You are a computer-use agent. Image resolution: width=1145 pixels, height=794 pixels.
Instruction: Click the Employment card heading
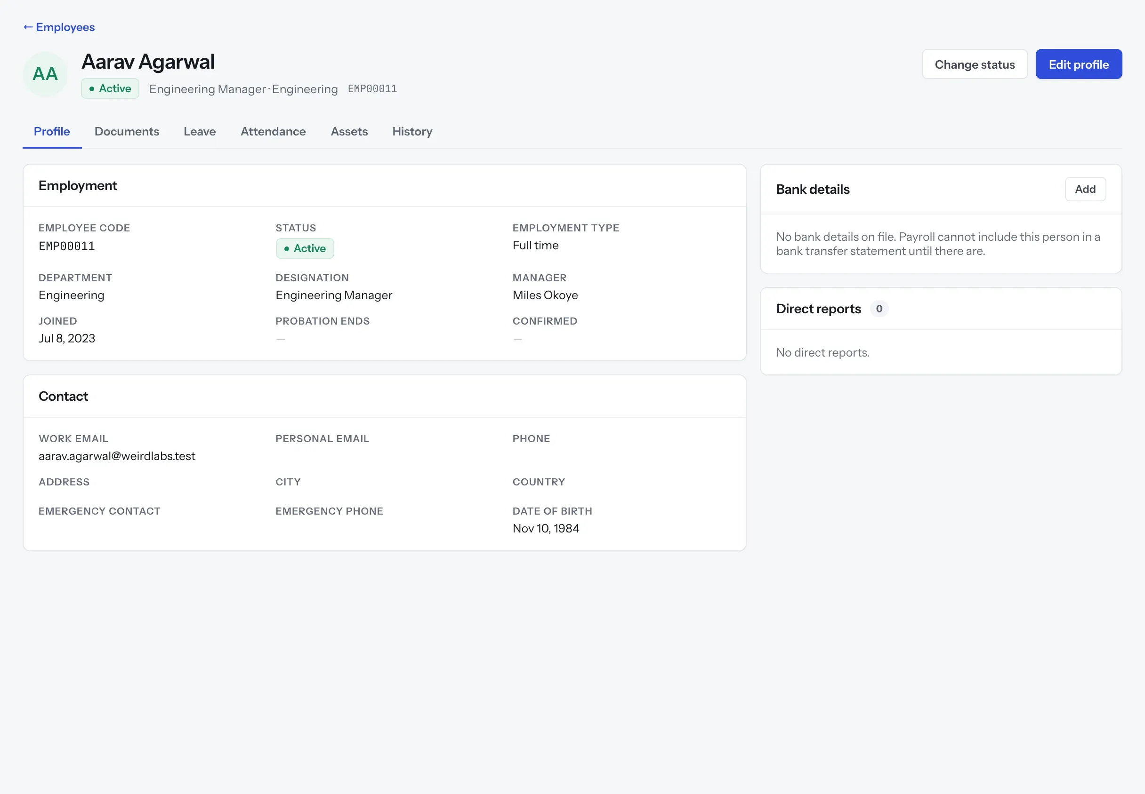78,186
